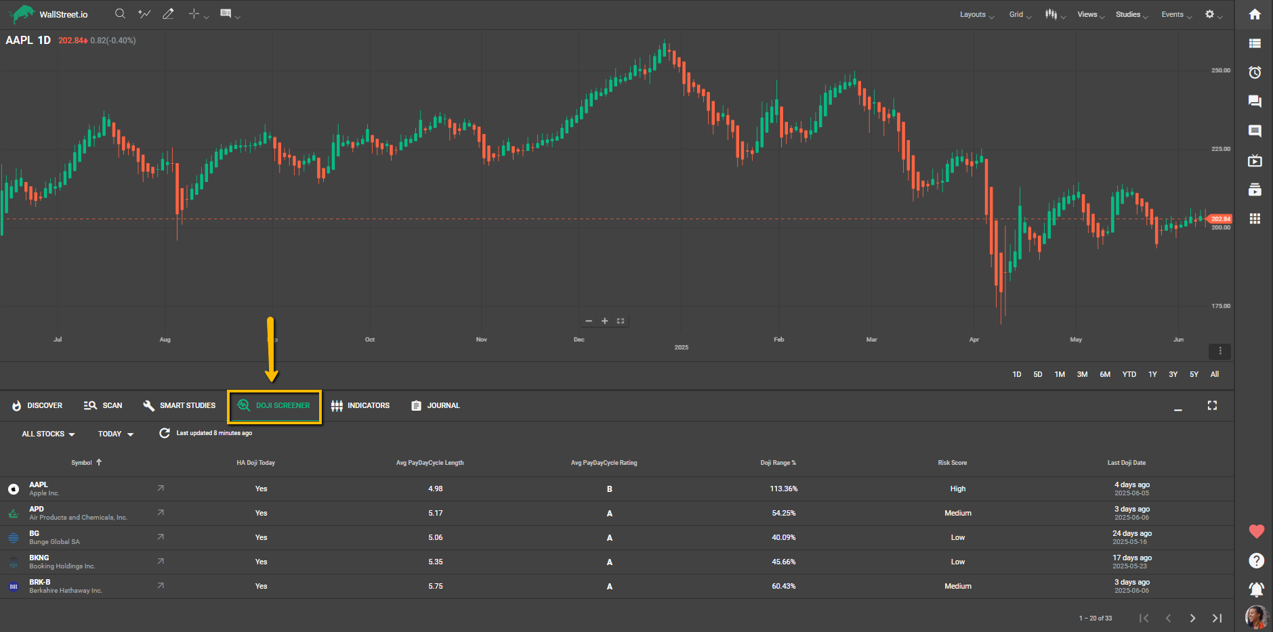Set chart range to 1D

1017,374
